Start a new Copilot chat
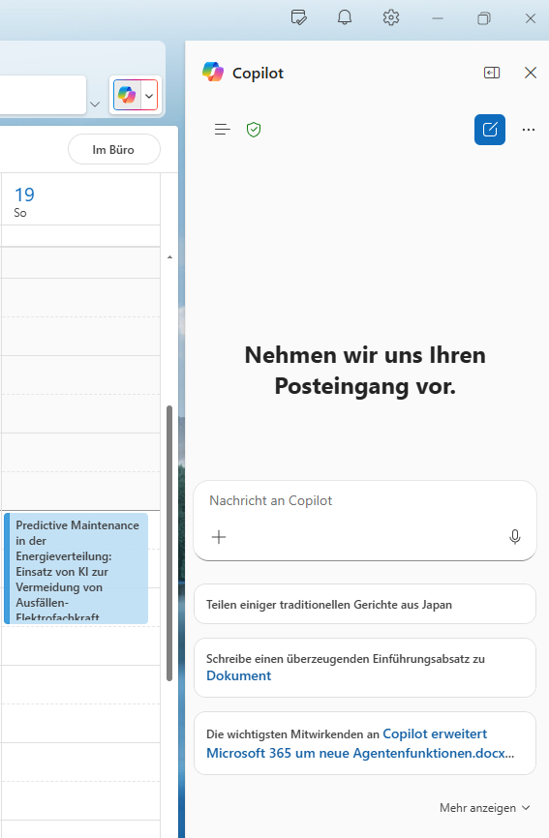 [x=490, y=130]
